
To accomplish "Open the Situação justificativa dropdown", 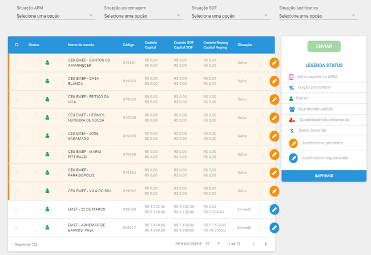I will coord(318,16).
